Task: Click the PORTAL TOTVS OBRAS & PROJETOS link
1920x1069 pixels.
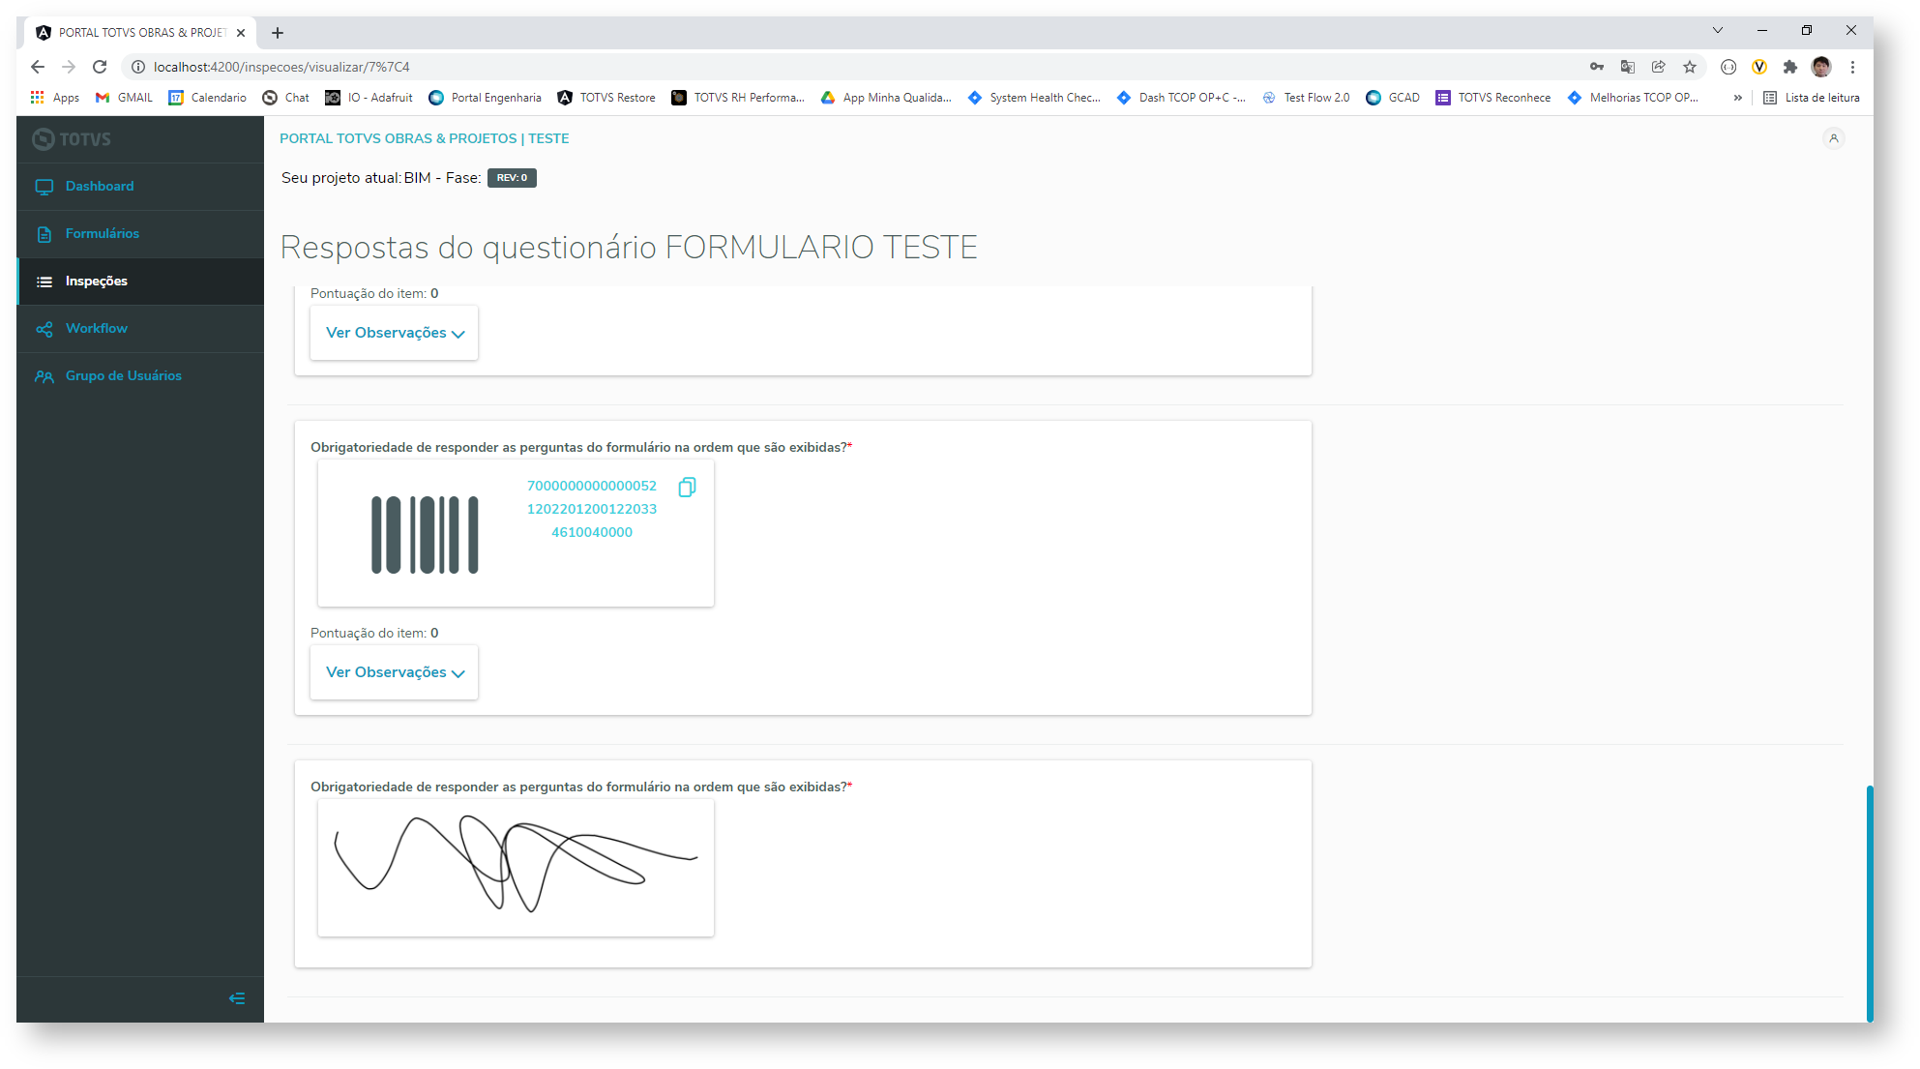Action: (x=425, y=138)
